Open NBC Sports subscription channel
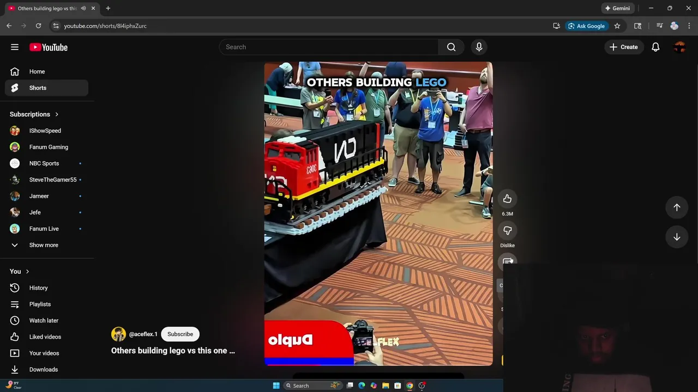698x392 pixels. [x=47, y=163]
